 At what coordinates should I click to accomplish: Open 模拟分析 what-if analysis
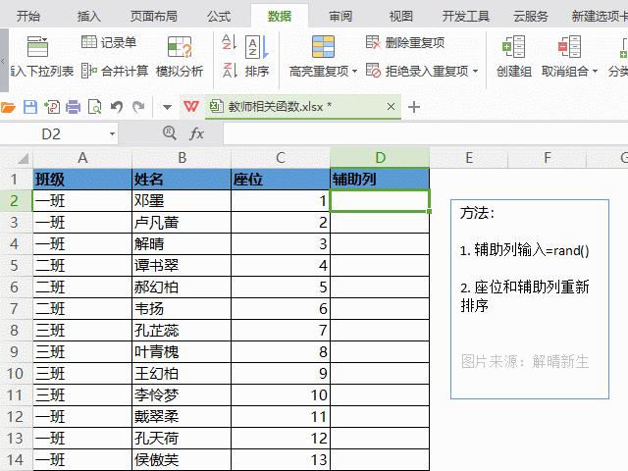tap(180, 57)
